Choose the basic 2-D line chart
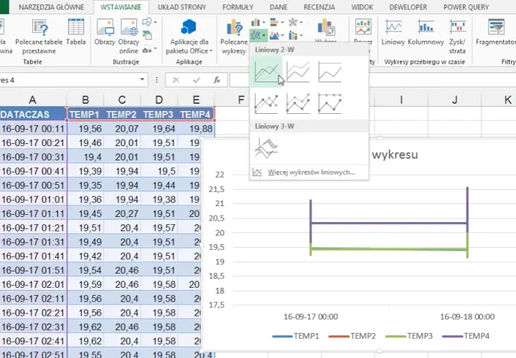516x358 pixels. 266,72
